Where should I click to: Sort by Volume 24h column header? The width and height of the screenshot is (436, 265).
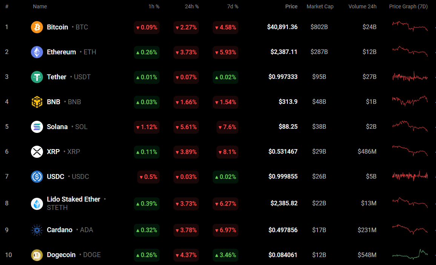(x=362, y=6)
